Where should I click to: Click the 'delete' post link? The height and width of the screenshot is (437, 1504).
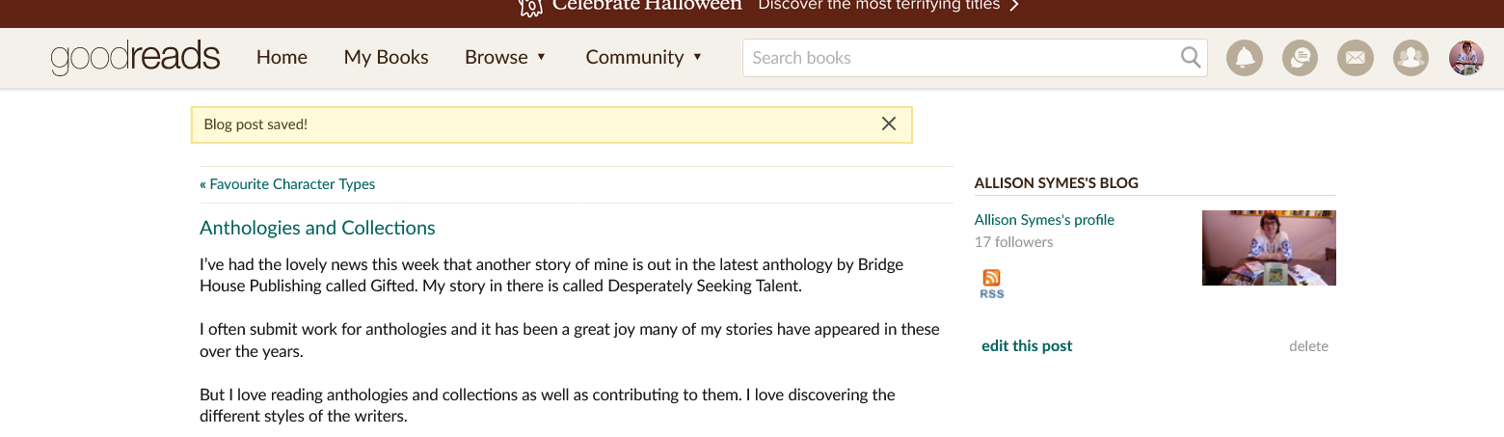1308,346
